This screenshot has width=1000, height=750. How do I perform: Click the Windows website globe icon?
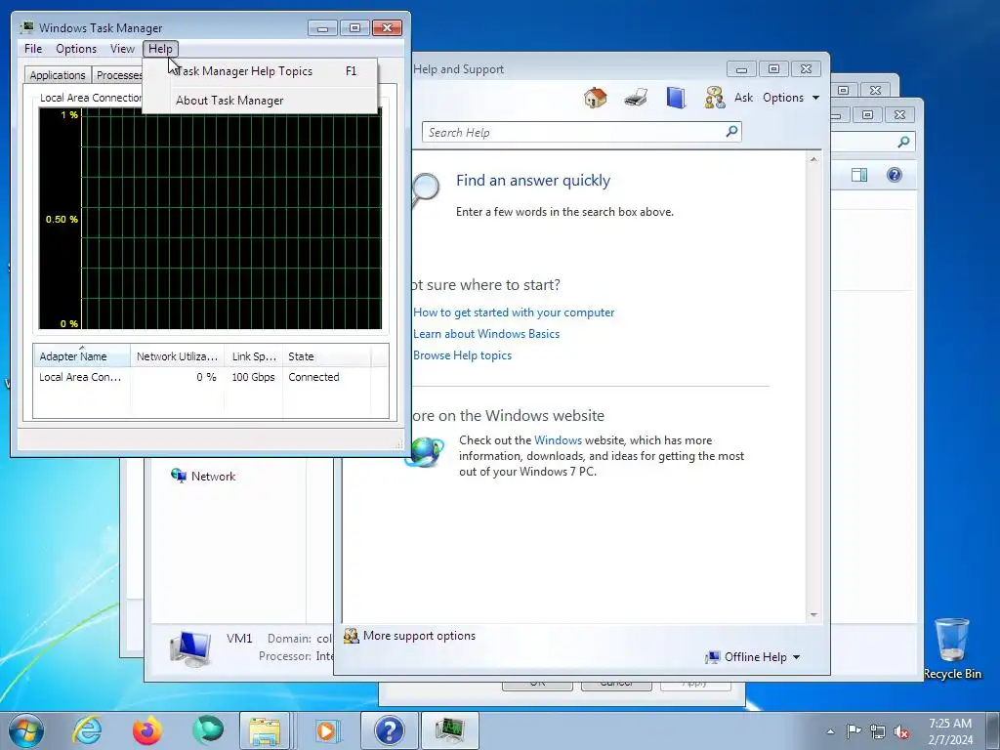[425, 451]
